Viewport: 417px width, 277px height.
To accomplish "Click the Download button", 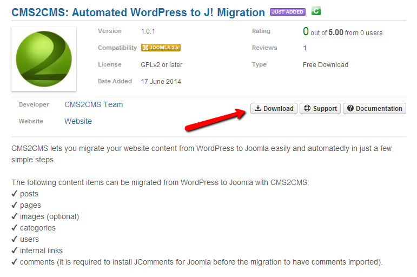I will [274, 109].
